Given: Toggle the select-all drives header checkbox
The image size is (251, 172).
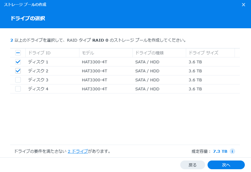Looking at the screenshot, I should [18, 53].
